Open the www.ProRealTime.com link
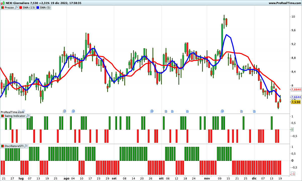The width and height of the screenshot is (302, 181). pos(285,3)
